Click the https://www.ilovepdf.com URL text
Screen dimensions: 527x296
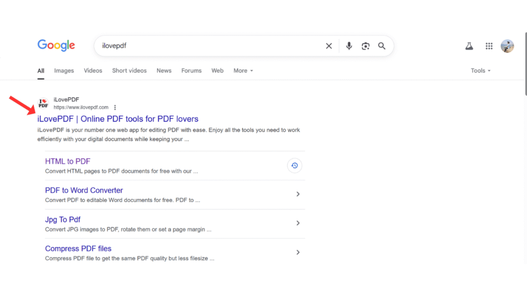click(81, 107)
